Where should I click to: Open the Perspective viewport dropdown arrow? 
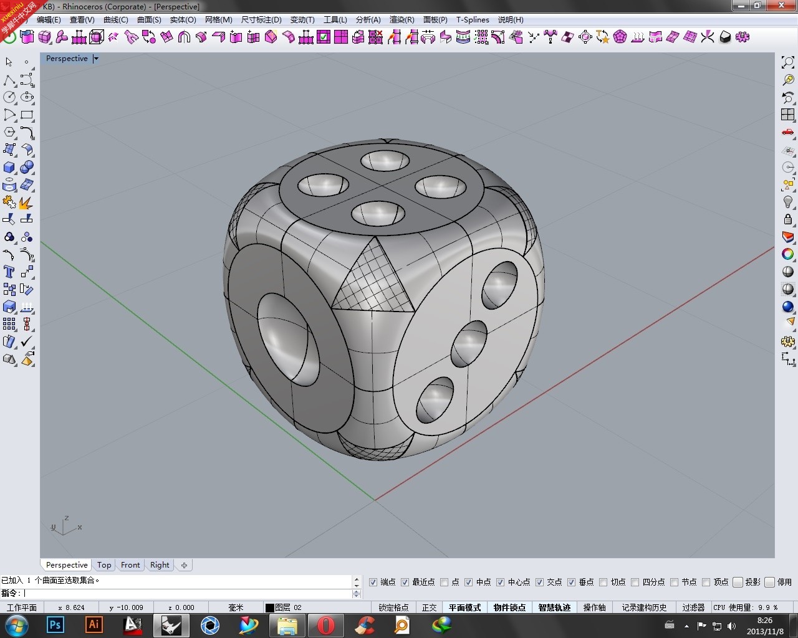95,59
